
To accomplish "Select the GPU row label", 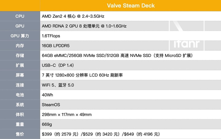I will (20, 26).
